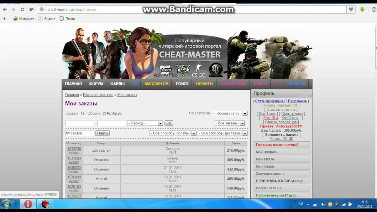Image resolution: width=377 pixels, height=212 pixels.
Task: Click the Код 10 д link
Action: click(x=271, y=118)
